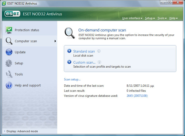Click the Help and support question mark icon
Image resolution: width=185 pixels, height=136 pixels.
click(9, 85)
